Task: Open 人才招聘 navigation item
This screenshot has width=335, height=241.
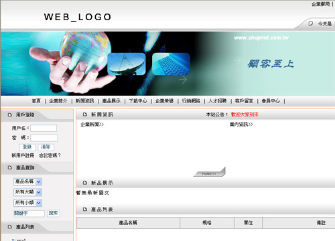Action: [x=218, y=101]
